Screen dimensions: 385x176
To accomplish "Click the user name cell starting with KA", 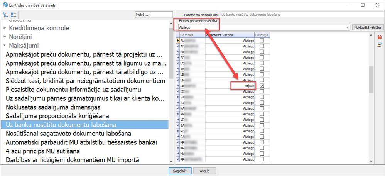I will coord(192,108).
